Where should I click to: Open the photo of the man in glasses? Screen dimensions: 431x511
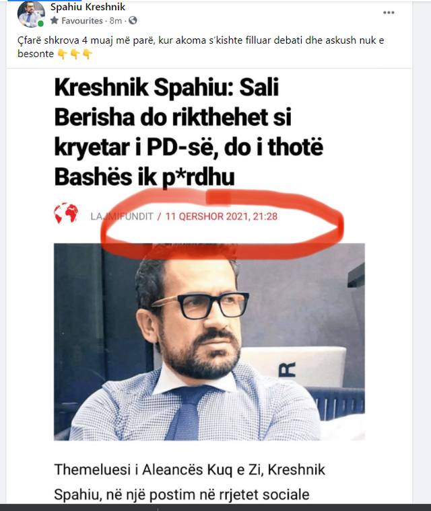(209, 342)
